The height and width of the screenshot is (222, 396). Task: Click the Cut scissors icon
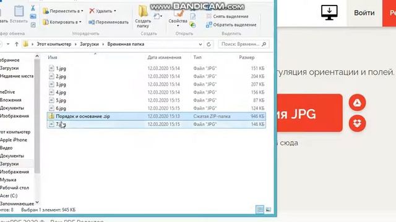tap(33, 8)
